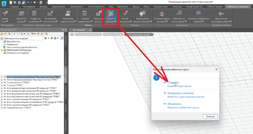The width and height of the screenshot is (253, 134).
Task: Choose Изменить сечение in the dialog
Action: pos(190,95)
